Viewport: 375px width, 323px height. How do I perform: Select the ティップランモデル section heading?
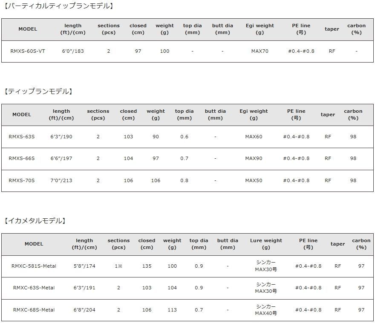(x=38, y=91)
